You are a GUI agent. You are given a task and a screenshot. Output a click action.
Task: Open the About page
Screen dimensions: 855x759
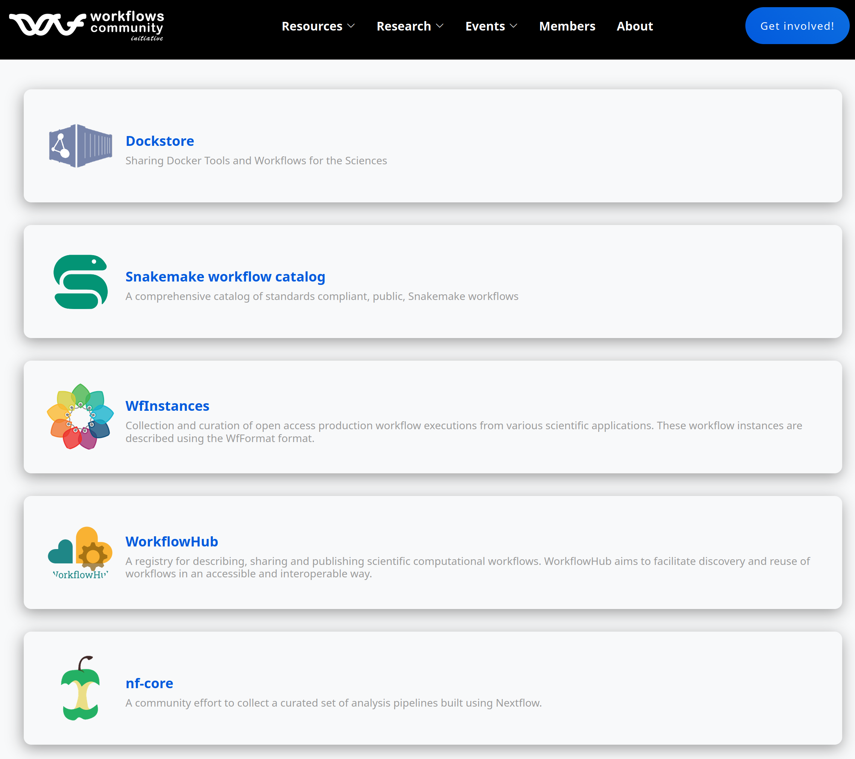pos(634,26)
